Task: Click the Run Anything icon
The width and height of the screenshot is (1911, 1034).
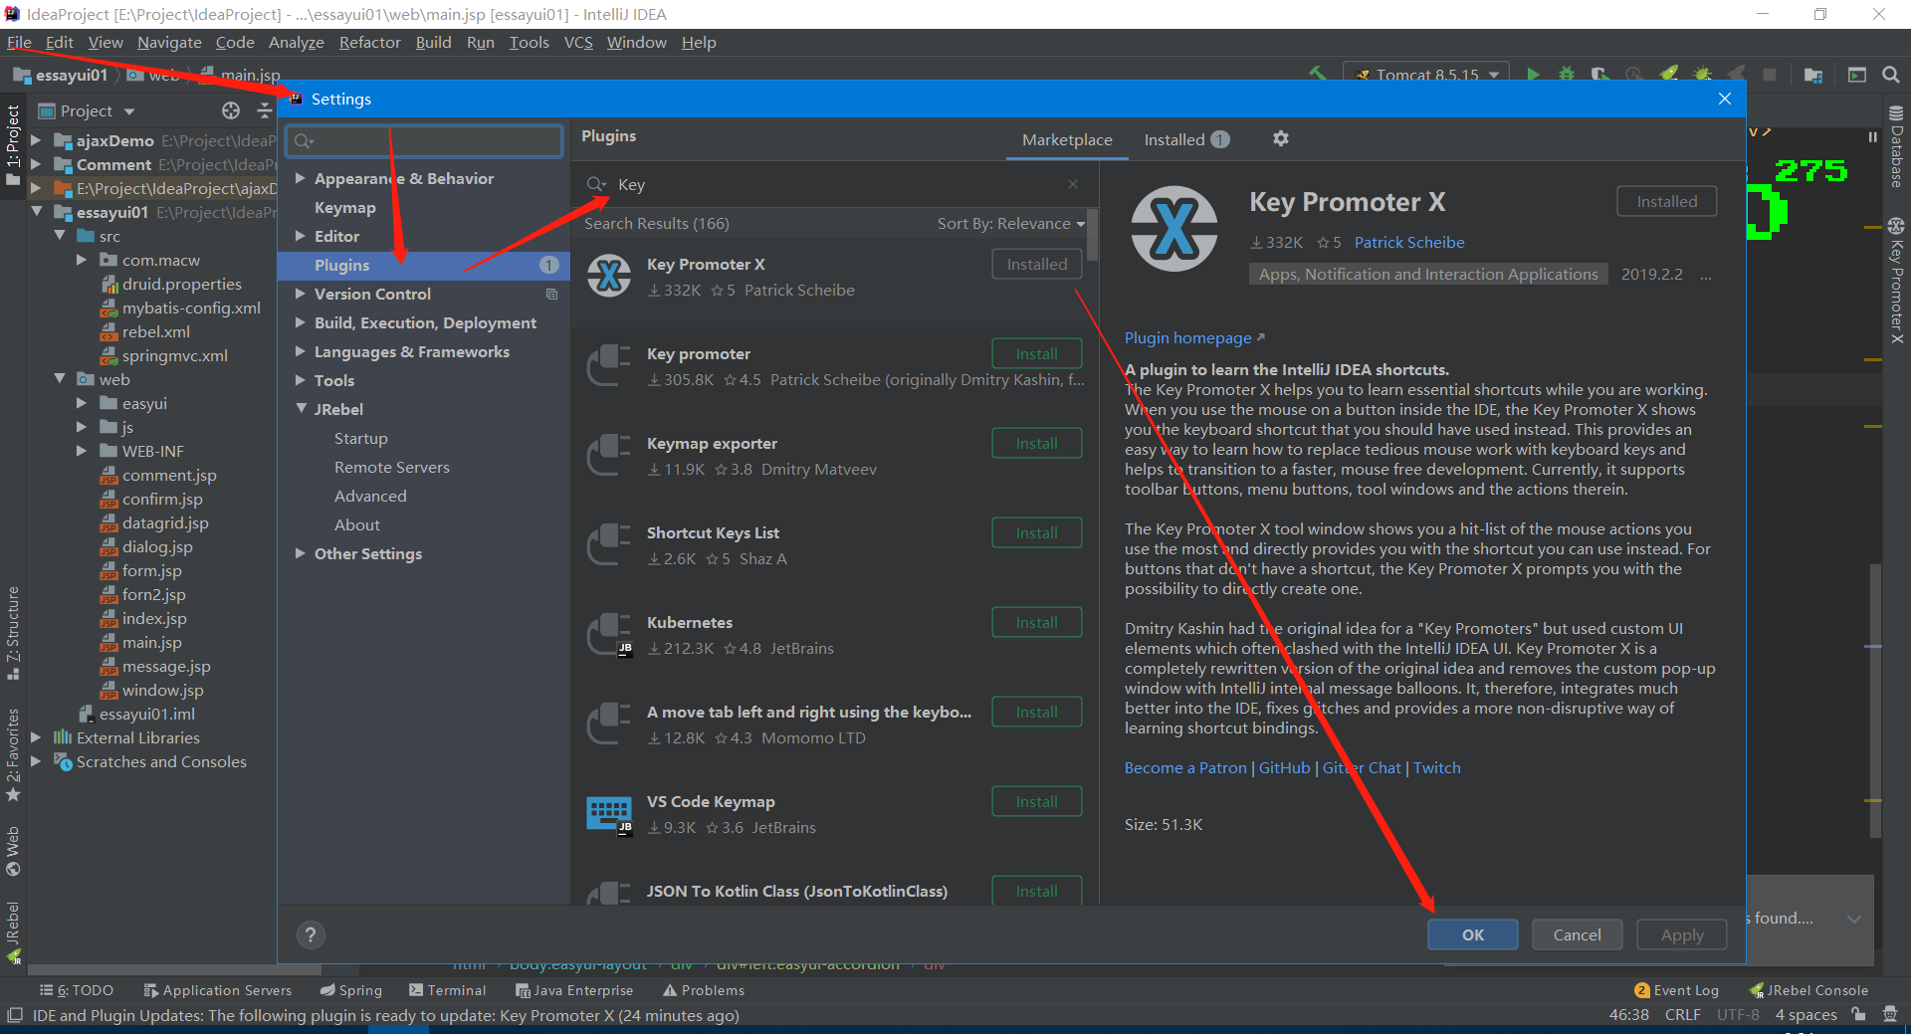Action: point(1857,75)
